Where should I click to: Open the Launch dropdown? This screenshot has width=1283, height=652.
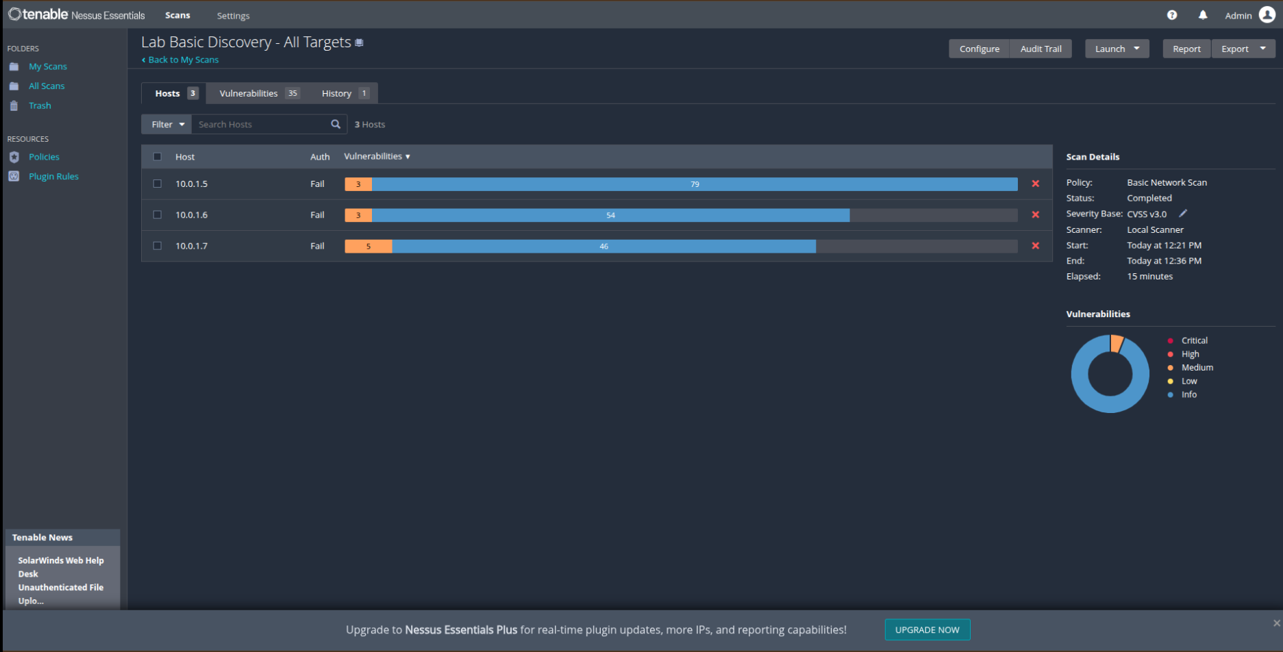[1117, 49]
